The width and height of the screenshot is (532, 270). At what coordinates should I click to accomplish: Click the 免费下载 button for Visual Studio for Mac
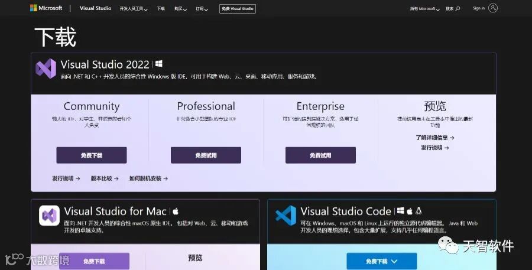[94, 261]
